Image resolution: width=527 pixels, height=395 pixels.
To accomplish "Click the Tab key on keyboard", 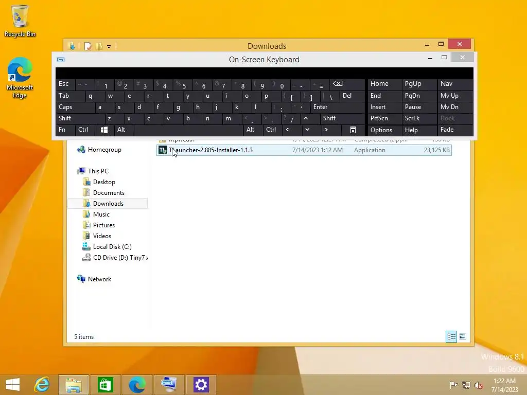I will tap(70, 96).
